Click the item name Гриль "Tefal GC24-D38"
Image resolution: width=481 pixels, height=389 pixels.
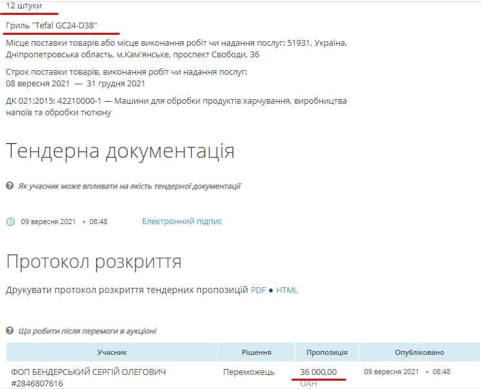[x=62, y=25]
